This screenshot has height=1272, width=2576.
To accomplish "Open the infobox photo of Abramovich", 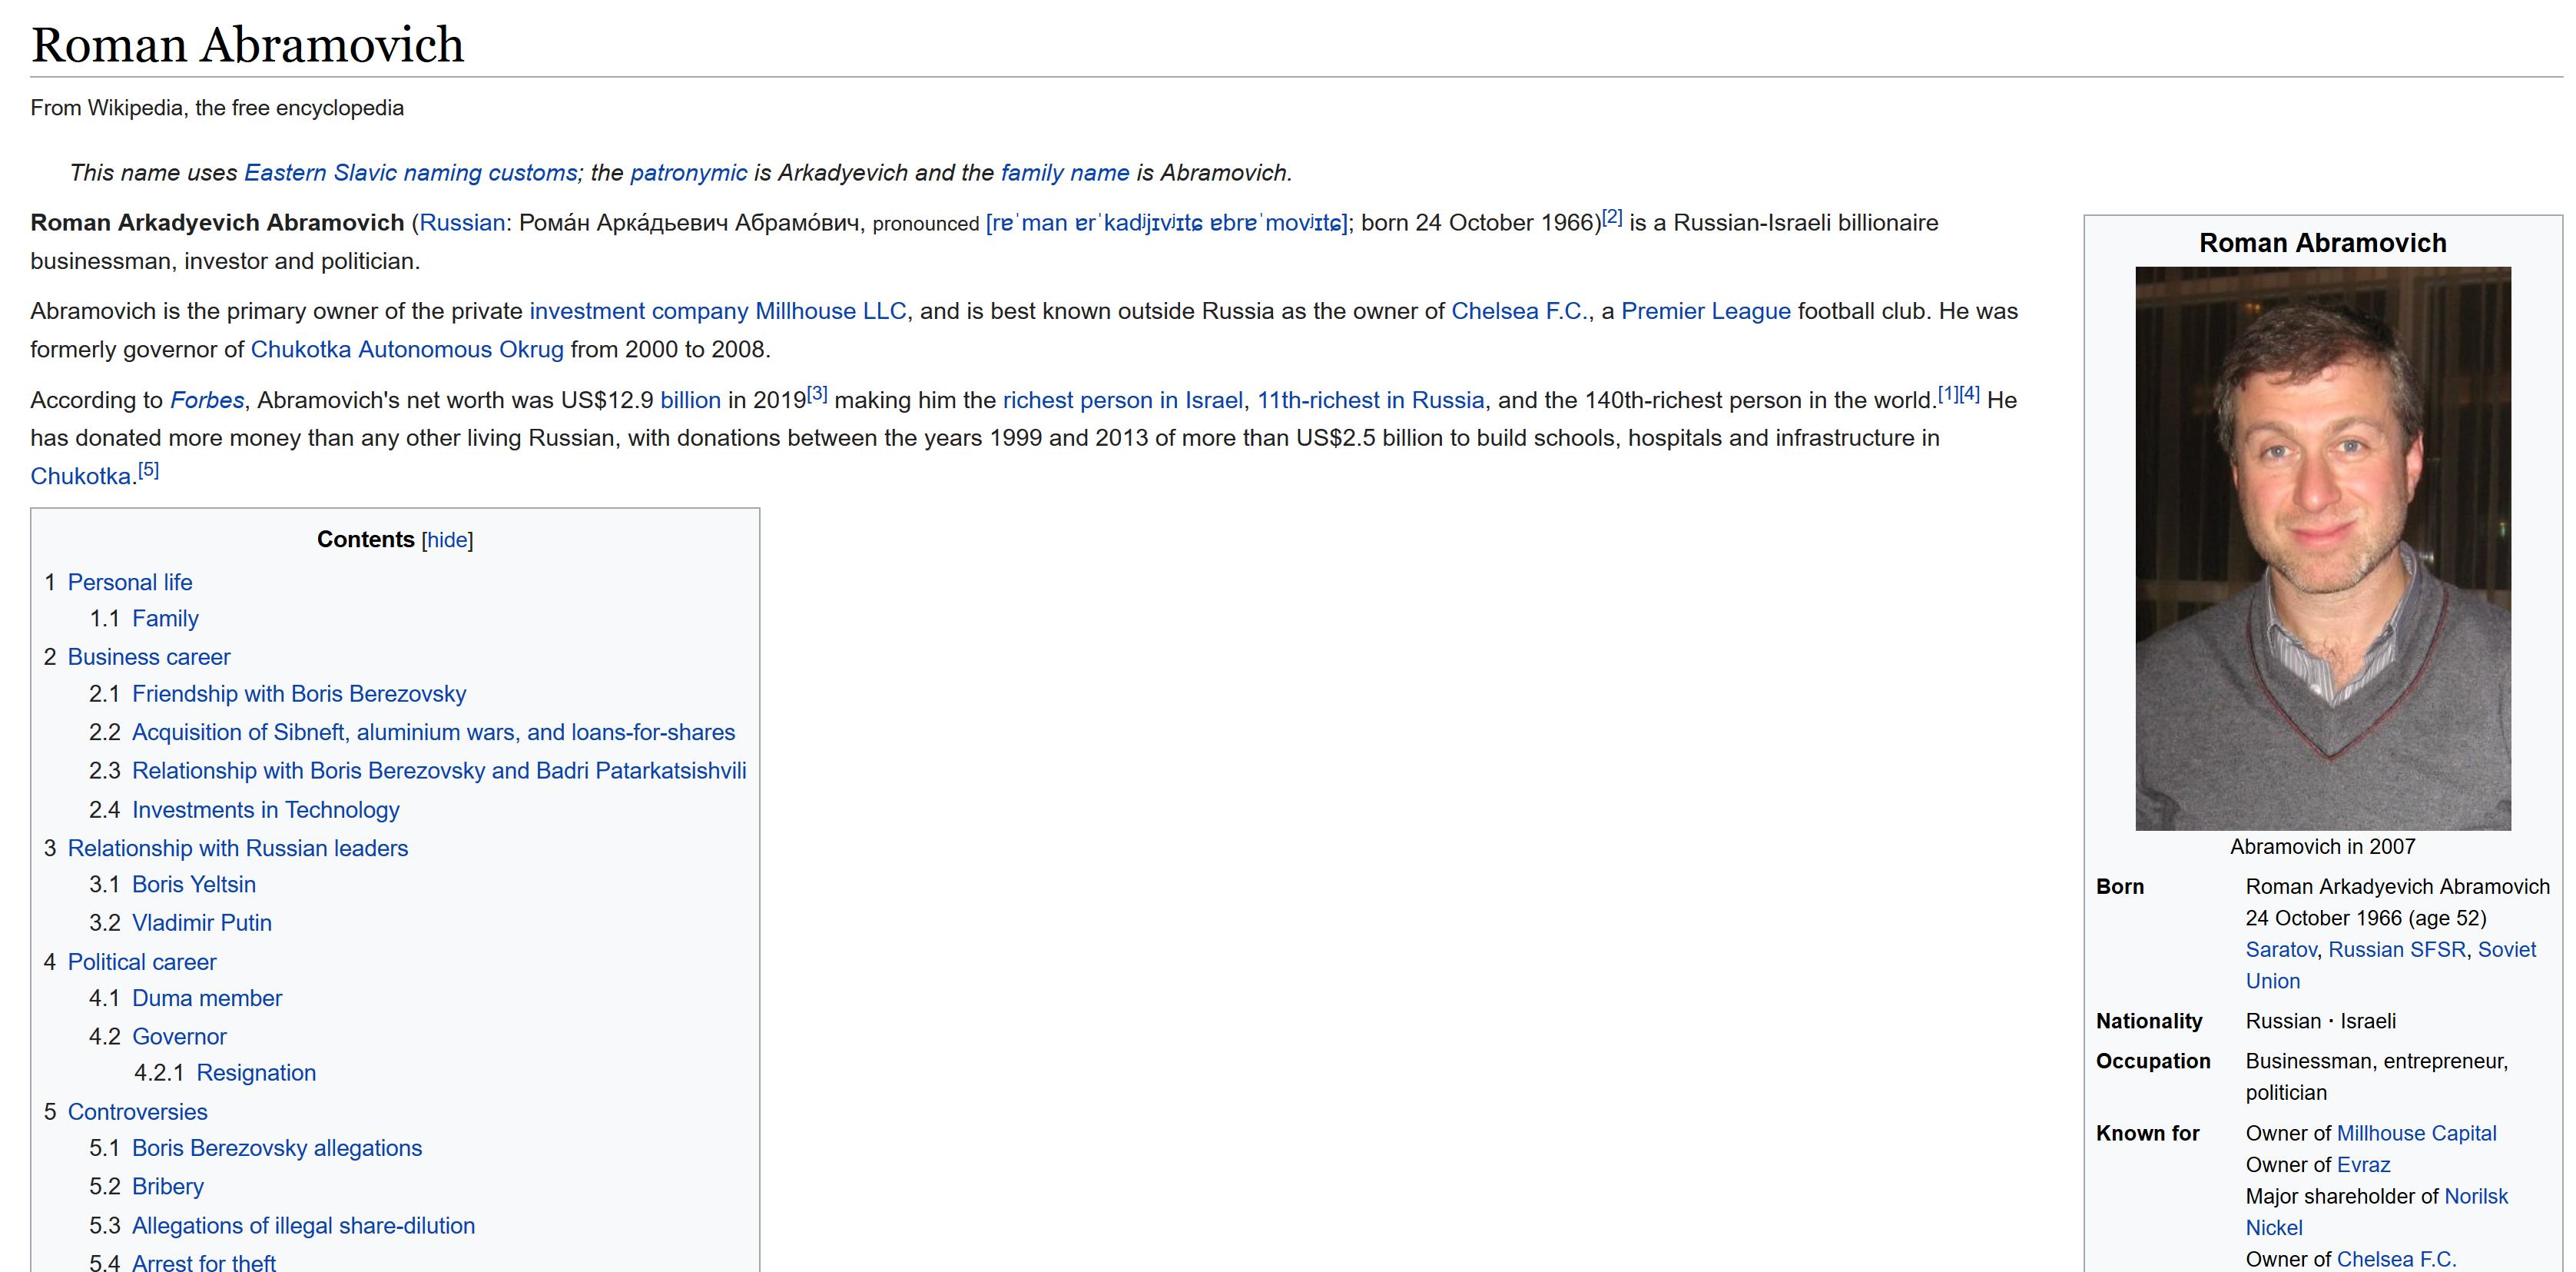I will point(2323,549).
